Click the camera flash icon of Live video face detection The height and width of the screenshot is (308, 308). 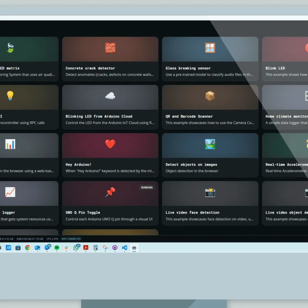pos(210,192)
